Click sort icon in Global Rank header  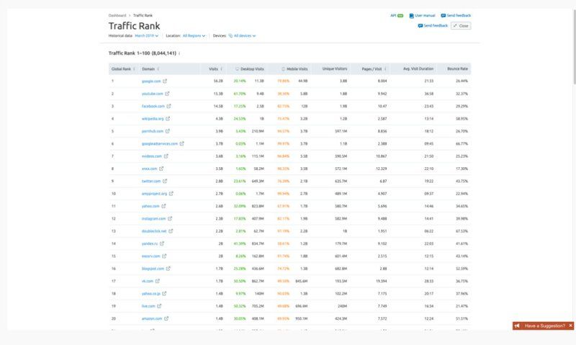point(134,69)
